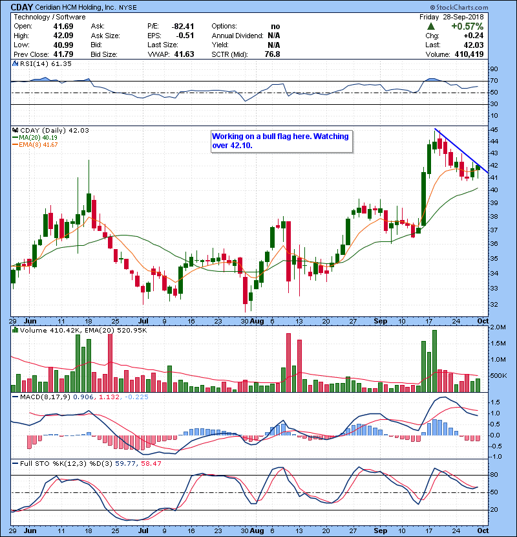
Task: Click the MACD signal value 1.132
Action: (109, 397)
